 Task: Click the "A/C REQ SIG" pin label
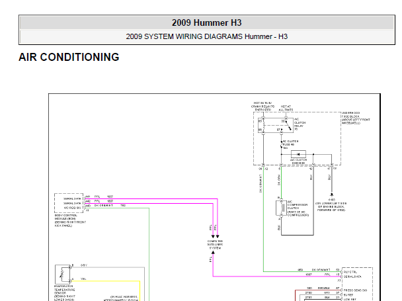click(72, 208)
